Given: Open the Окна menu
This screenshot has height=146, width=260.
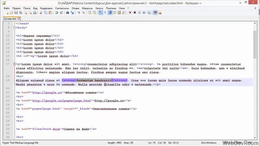Looking at the screenshot, I should [x=122, y=8].
